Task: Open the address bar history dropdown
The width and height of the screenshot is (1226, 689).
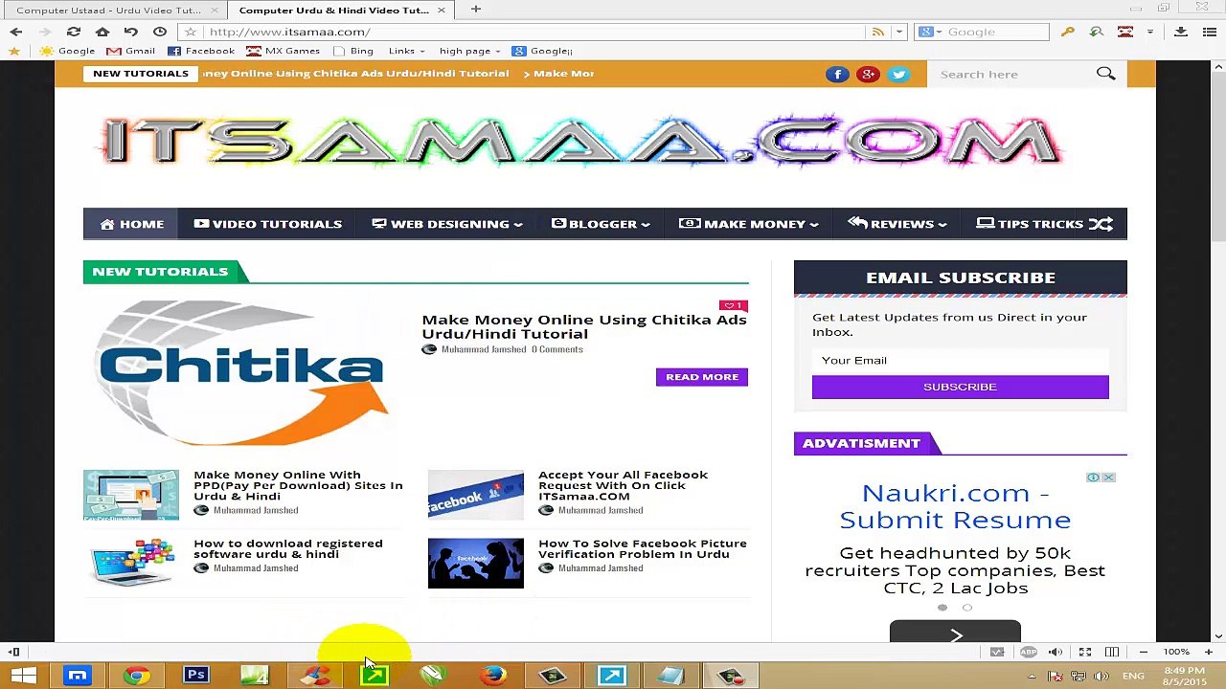Action: pyautogui.click(x=898, y=32)
